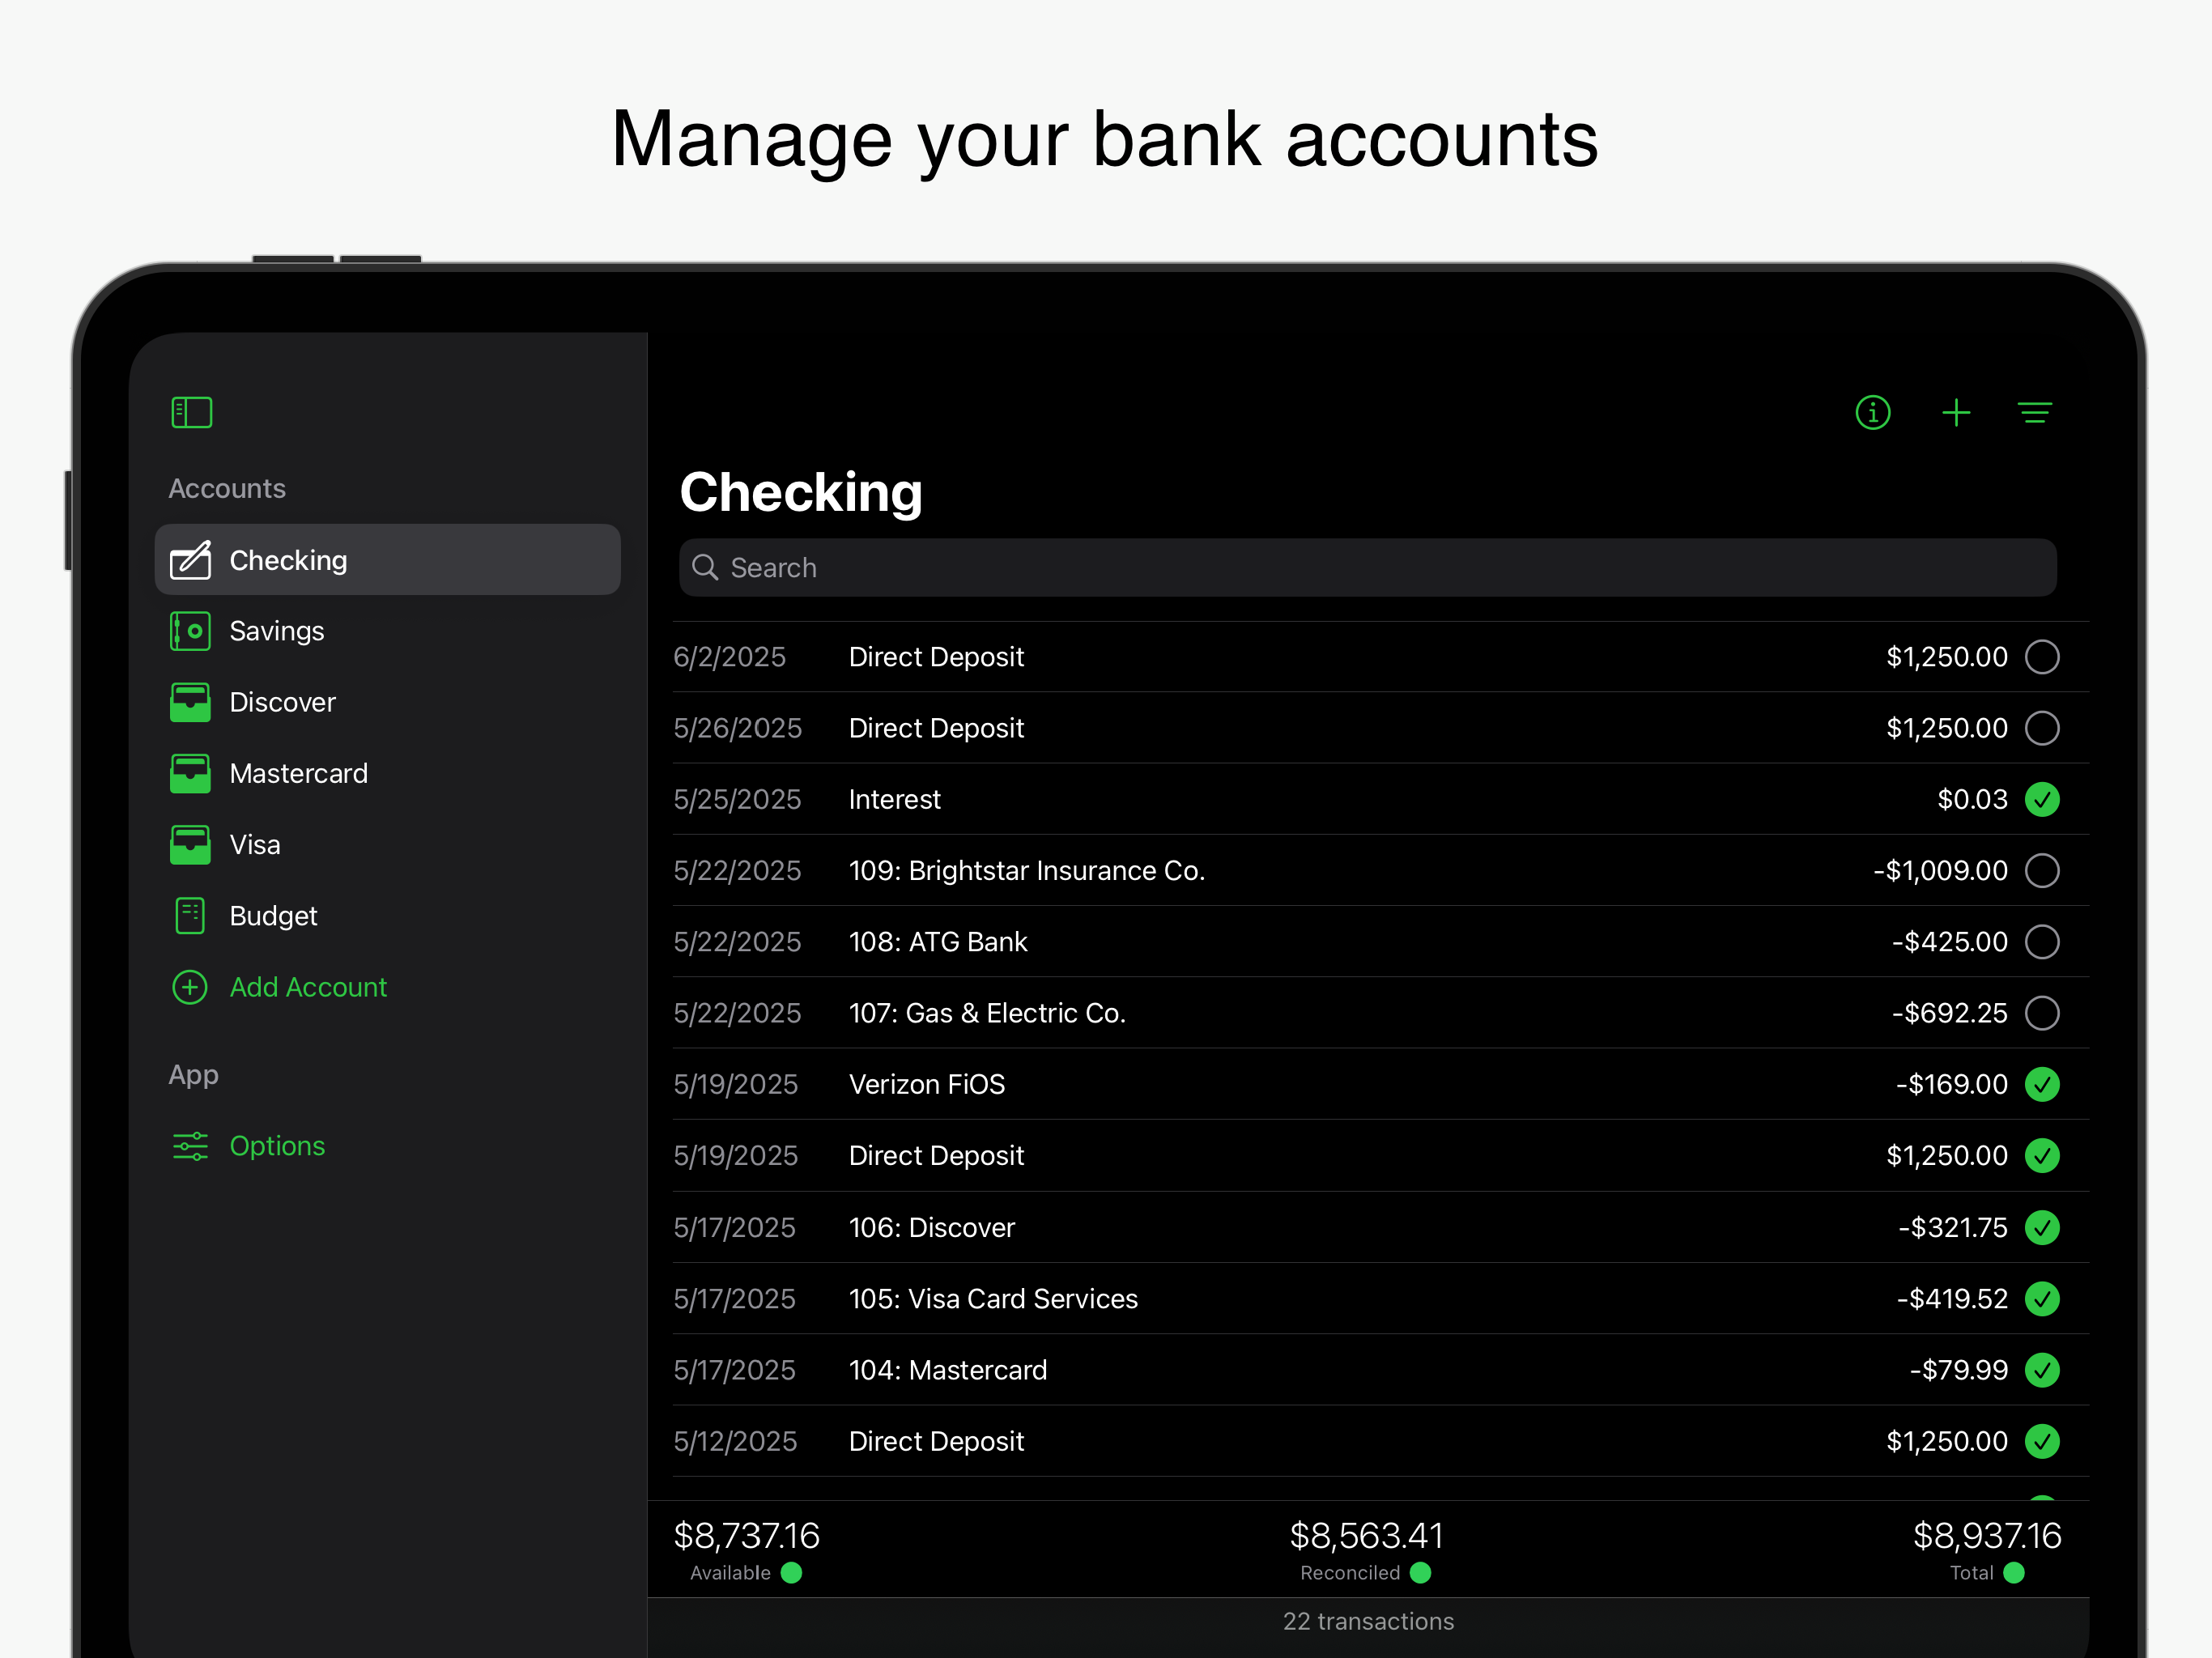Viewport: 2212px width, 1658px height.
Task: Reconcile 107: Gas & Electric Co. transaction
Action: [x=2041, y=1013]
